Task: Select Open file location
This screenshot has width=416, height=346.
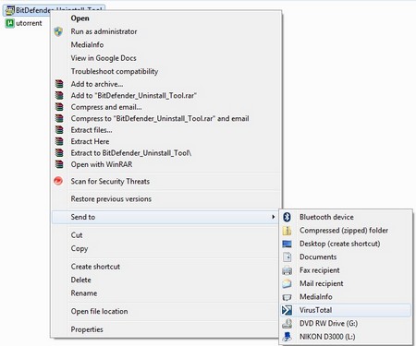Action: coord(99,311)
